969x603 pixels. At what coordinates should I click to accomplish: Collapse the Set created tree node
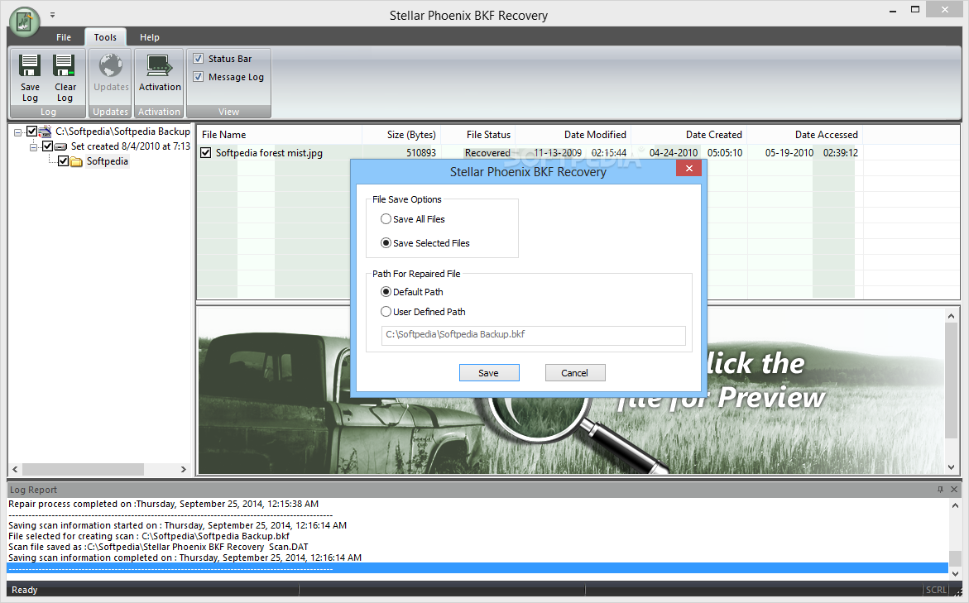(x=34, y=147)
